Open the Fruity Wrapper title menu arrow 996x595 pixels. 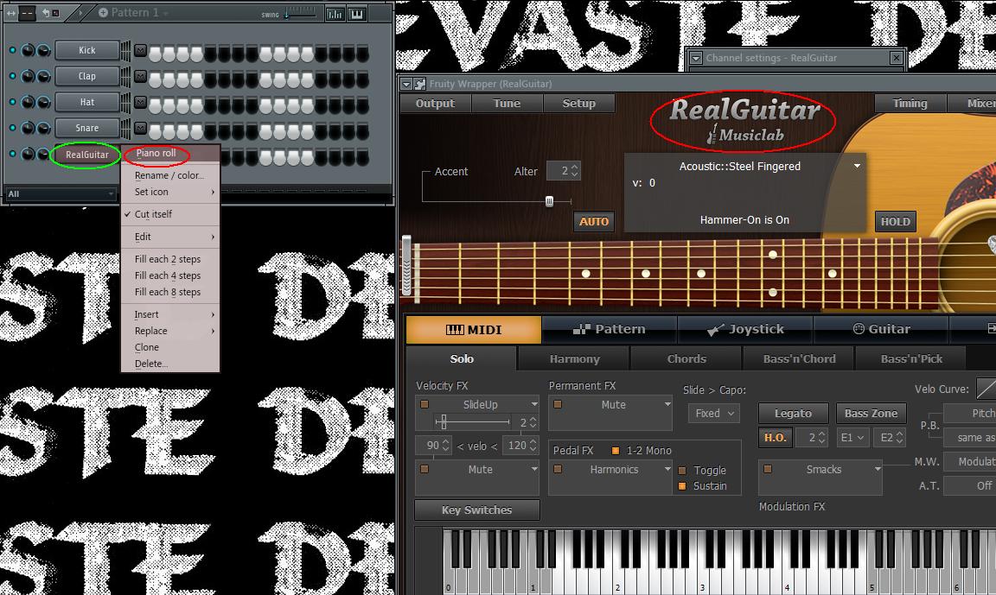pos(406,84)
